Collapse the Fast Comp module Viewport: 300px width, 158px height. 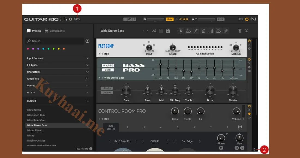(249, 45)
